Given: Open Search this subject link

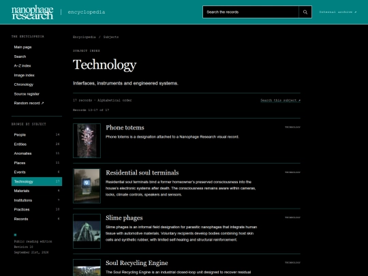Looking at the screenshot, I should pyautogui.click(x=280, y=100).
